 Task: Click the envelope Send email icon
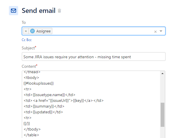[14, 11]
